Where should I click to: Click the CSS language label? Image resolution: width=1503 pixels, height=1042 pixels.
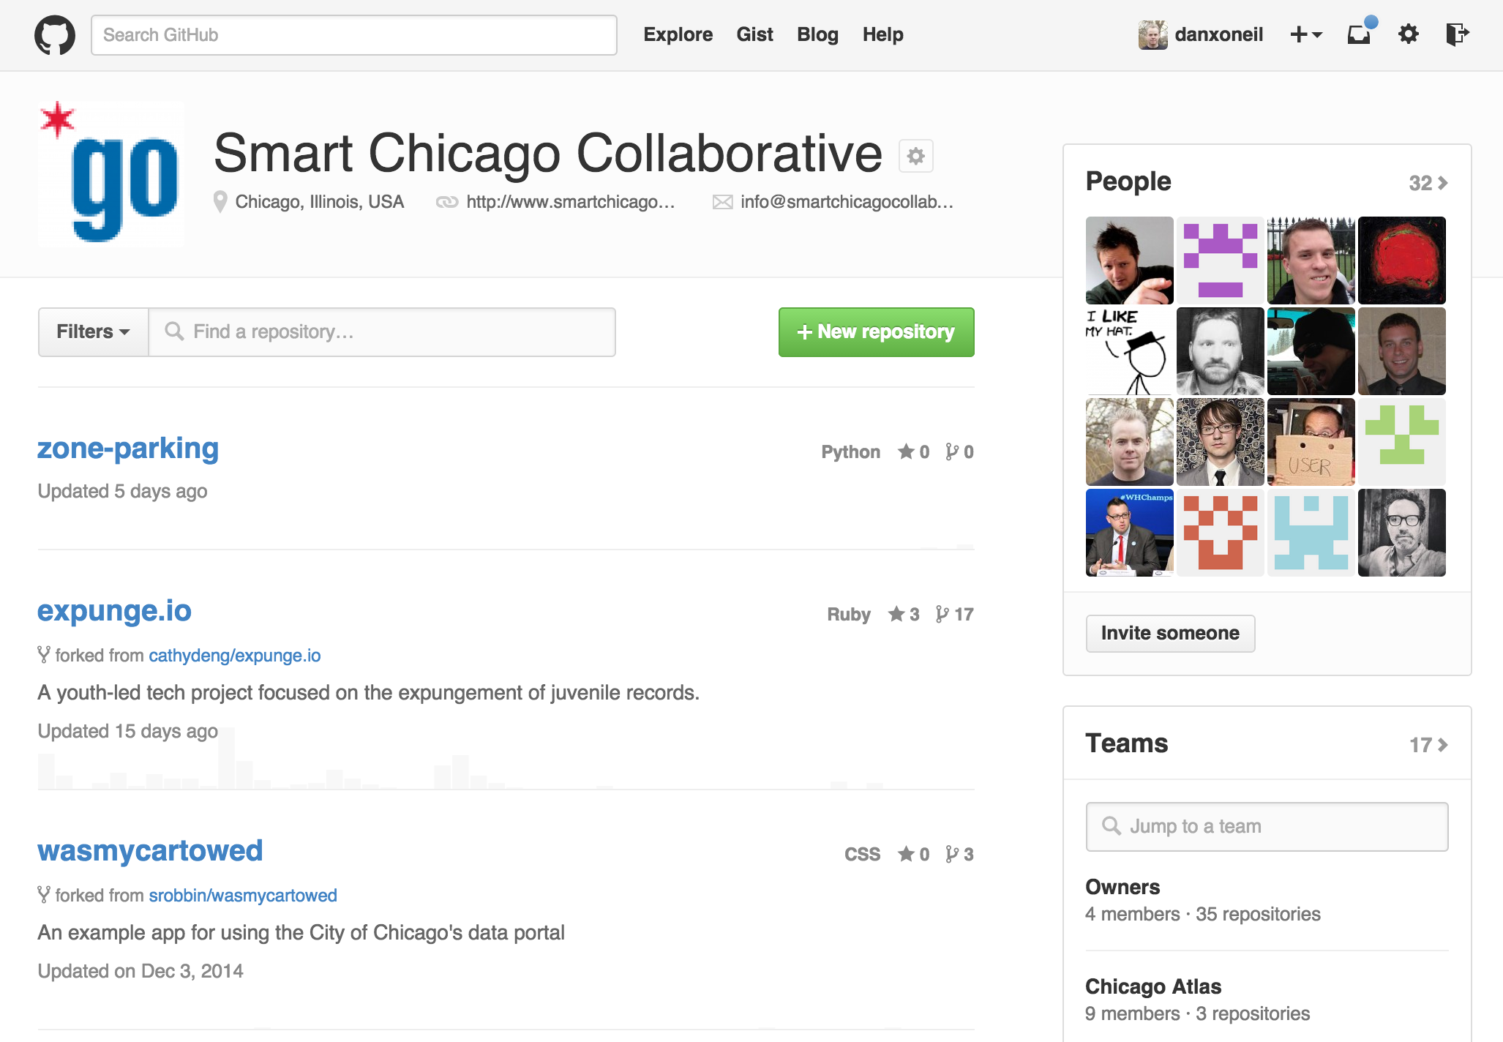(x=862, y=855)
